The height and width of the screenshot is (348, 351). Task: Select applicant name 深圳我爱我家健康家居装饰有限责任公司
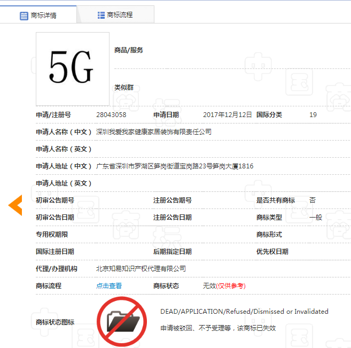[x=153, y=132]
